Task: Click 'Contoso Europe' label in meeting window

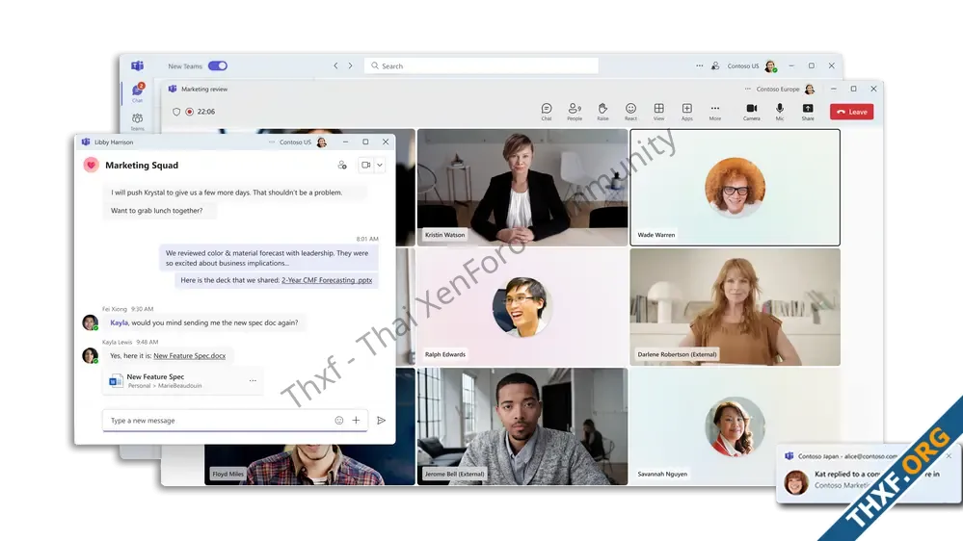Action: pyautogui.click(x=778, y=89)
